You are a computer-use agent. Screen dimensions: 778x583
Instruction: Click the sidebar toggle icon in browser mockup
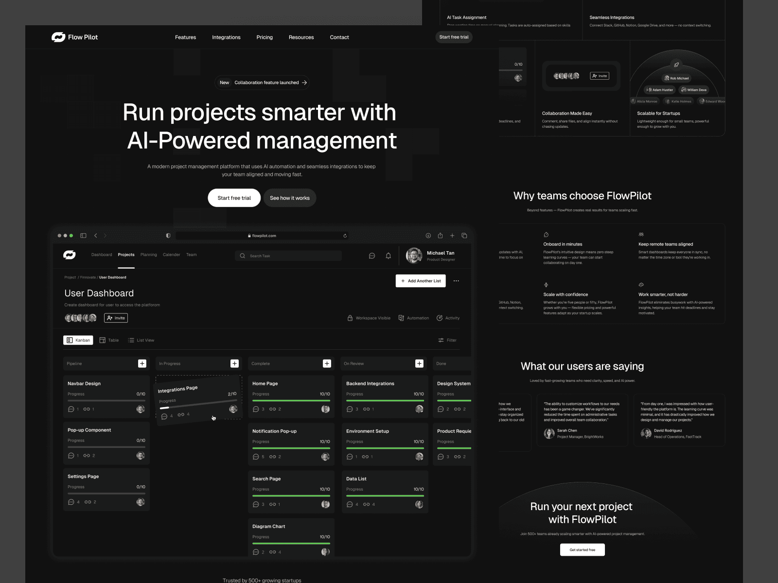[83, 236]
